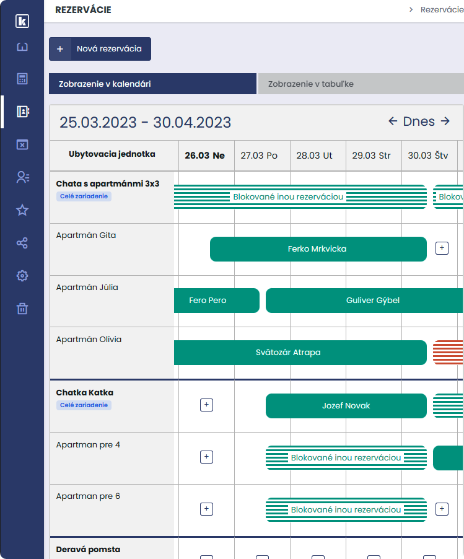Click the Apartmán Gita unit name
The image size is (464, 559).
86,235
